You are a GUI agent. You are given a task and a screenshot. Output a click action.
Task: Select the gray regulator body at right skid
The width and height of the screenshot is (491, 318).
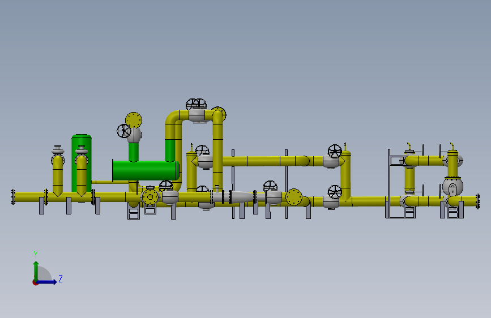(452, 187)
